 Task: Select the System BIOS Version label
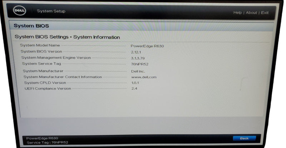pyautogui.click(x=41, y=51)
